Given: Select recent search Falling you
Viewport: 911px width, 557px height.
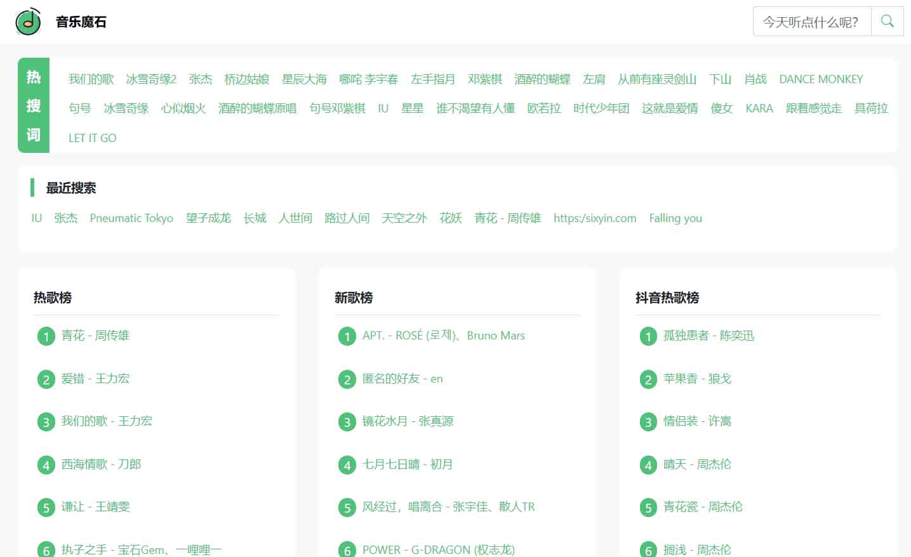Looking at the screenshot, I should pos(675,218).
